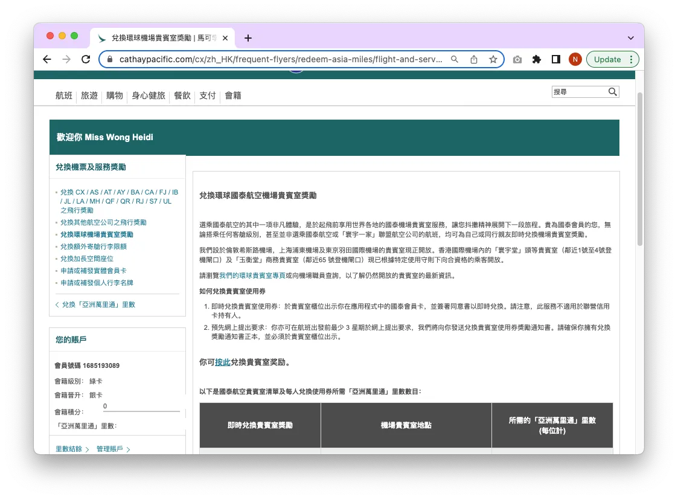Click the 如何兌換貴賓室使用券 subheading

[x=232, y=291]
